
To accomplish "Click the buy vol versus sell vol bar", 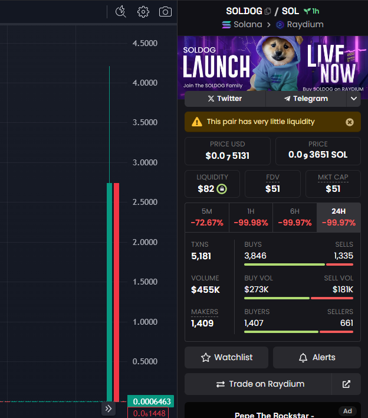I will 298,298.
